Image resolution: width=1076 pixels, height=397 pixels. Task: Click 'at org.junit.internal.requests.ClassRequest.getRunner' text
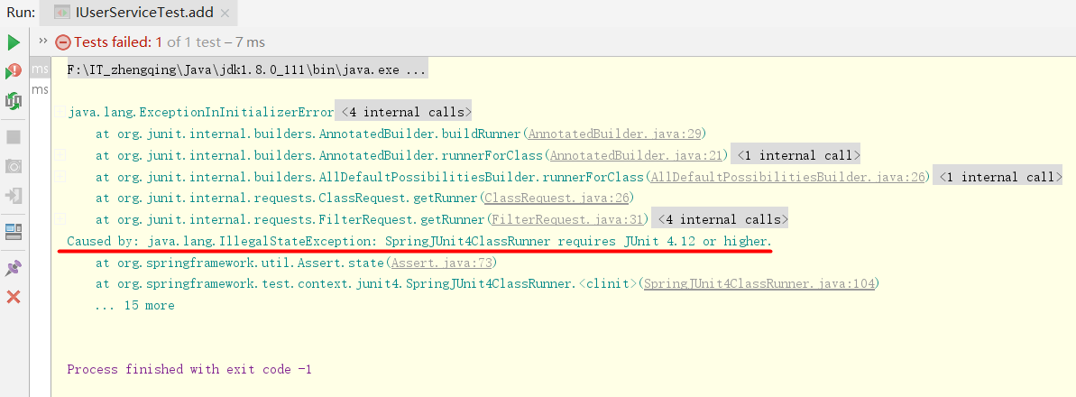286,198
